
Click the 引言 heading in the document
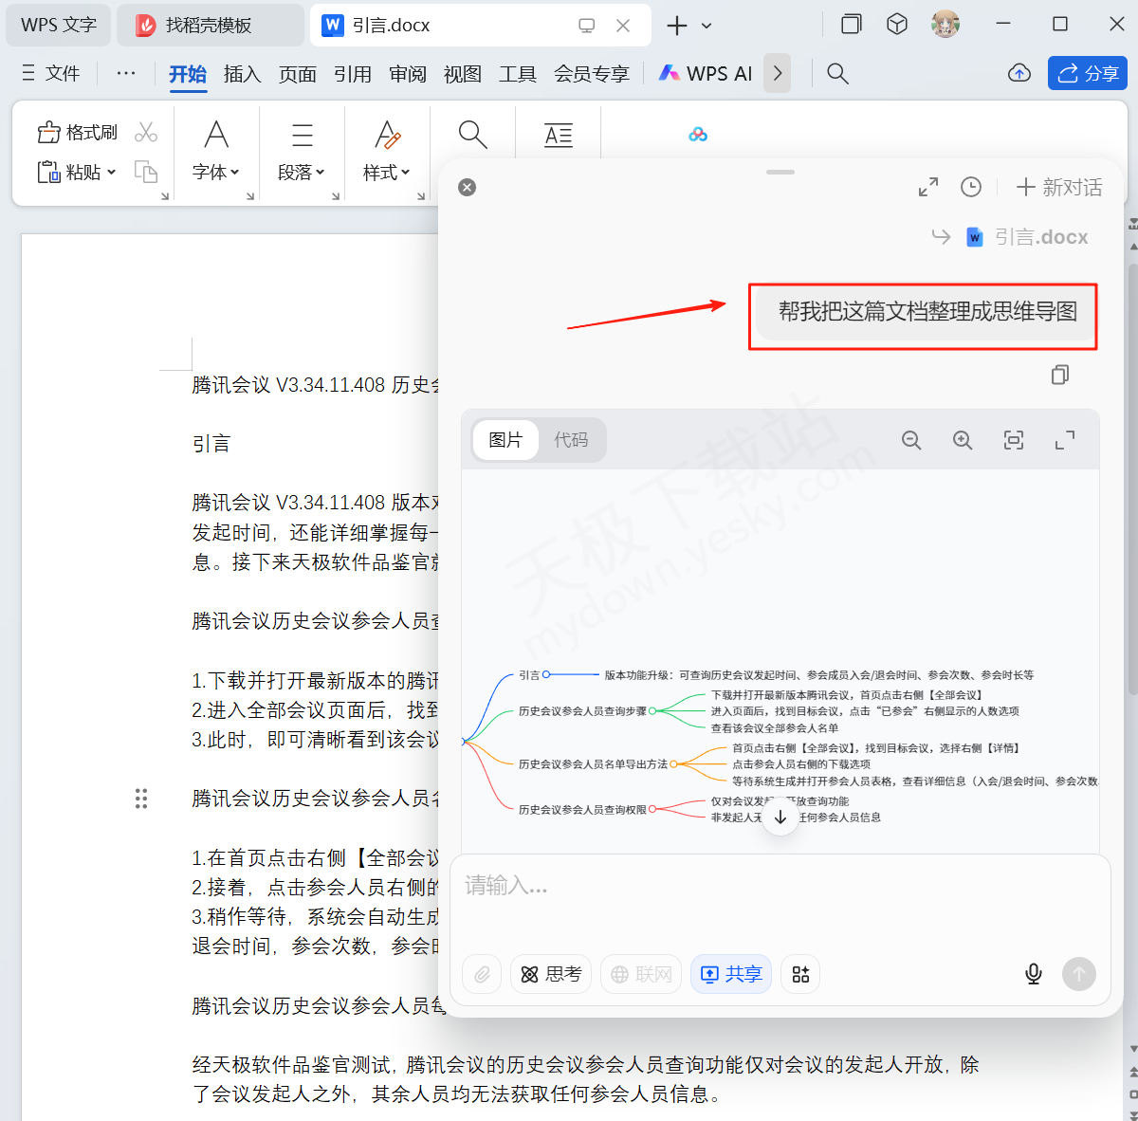[x=211, y=444]
